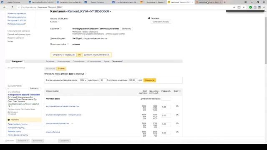Screen dimensions: 267x150
Task: Check the Все группы на странице checkbox
Action: pyautogui.click(x=6, y=68)
